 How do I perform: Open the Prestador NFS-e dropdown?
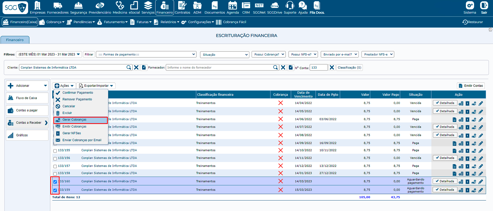(378, 54)
